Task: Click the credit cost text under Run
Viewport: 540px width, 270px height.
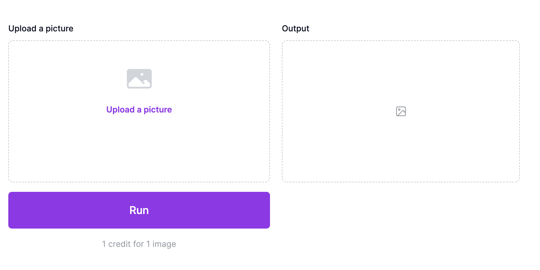Action: coord(139,244)
